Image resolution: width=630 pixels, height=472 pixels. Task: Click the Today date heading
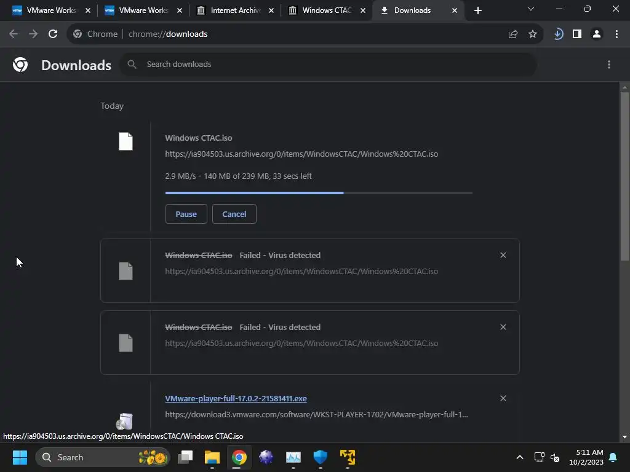tap(112, 106)
